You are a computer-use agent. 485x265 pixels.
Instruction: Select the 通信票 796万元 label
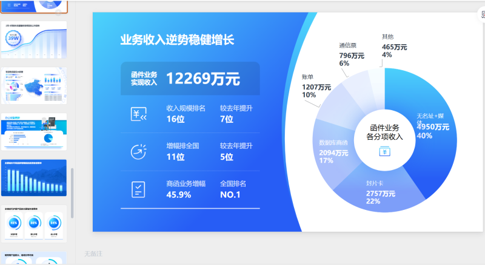352,54
